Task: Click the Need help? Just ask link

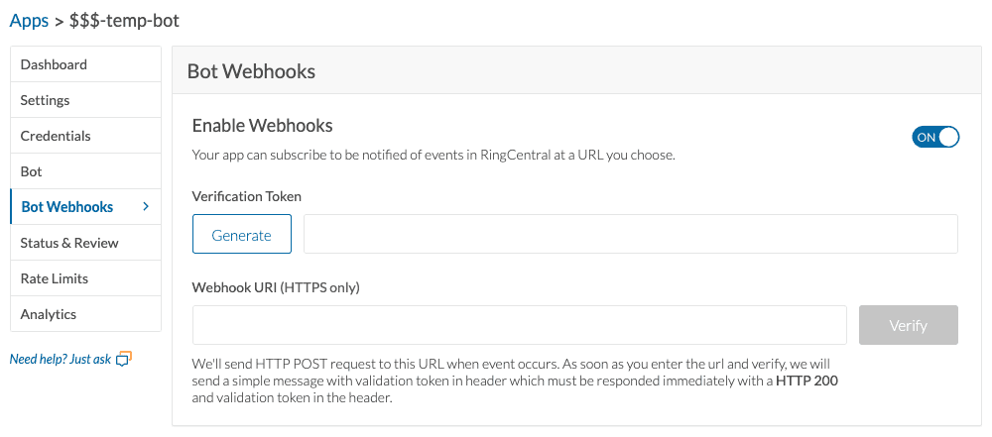Action: (61, 359)
